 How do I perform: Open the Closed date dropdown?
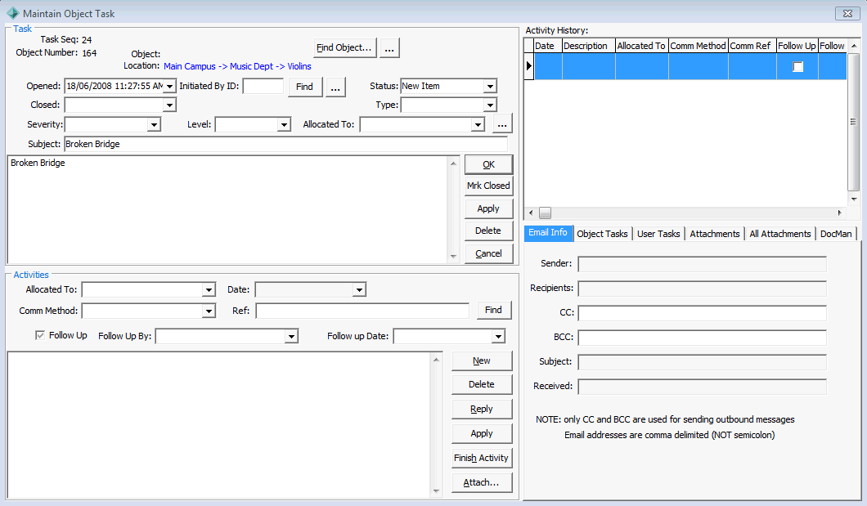point(170,105)
